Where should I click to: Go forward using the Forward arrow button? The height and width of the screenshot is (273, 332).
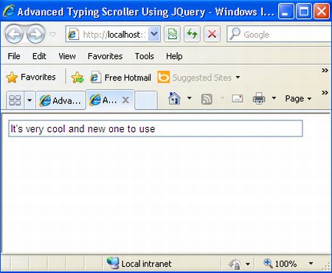pyautogui.click(x=35, y=34)
